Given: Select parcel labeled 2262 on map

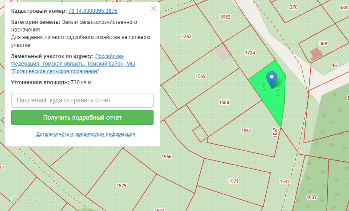Looking at the screenshot, I should (x=186, y=36).
